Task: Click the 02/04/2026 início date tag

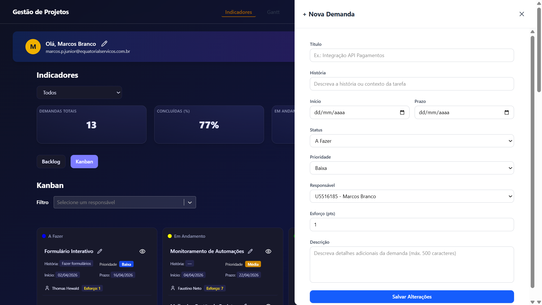Action: click(x=68, y=275)
